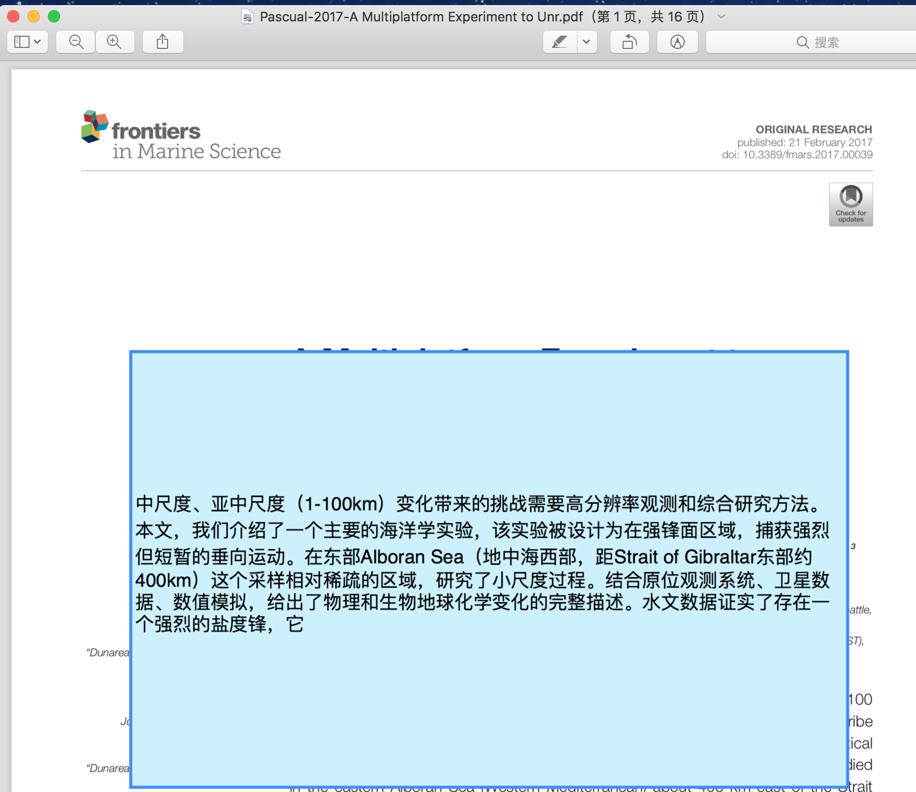This screenshot has height=792, width=916.
Task: Click the zoom out magnifier icon
Action: (76, 42)
